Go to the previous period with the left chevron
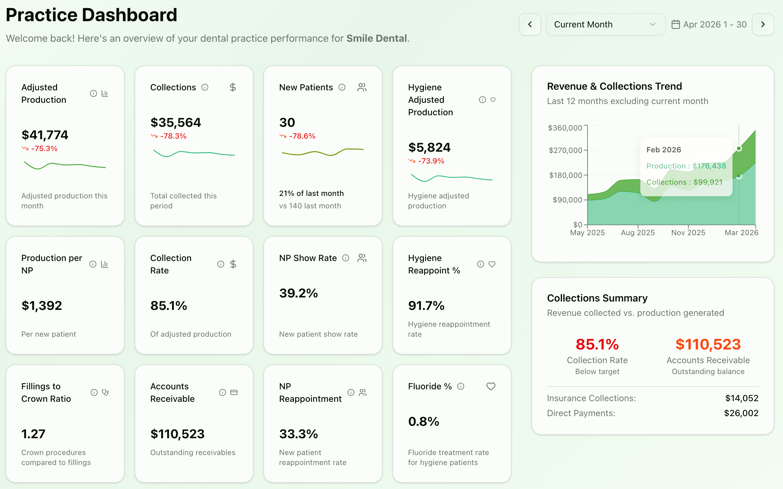 (x=530, y=24)
